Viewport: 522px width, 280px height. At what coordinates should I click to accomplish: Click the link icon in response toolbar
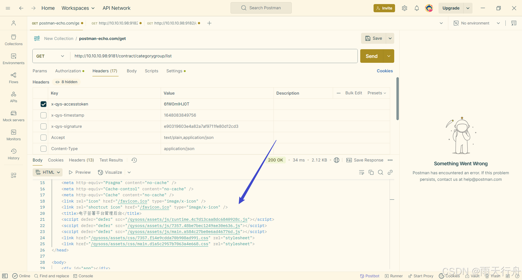tap(390, 172)
